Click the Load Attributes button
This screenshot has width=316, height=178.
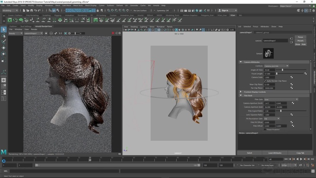tap(275, 153)
